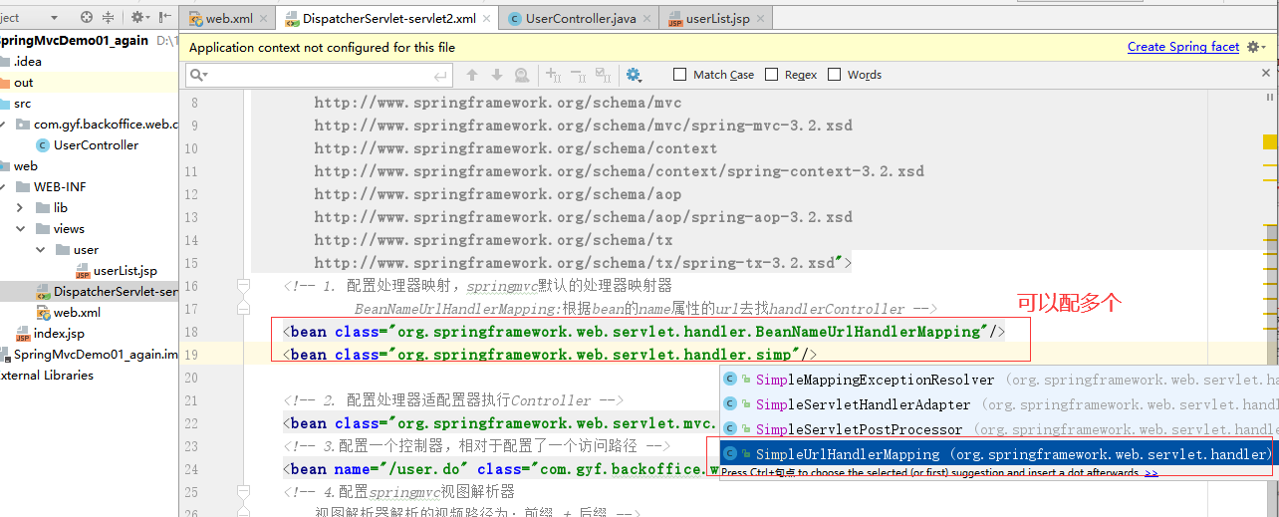Click the out folder icon
The height and width of the screenshot is (517, 1279).
click(x=4, y=83)
